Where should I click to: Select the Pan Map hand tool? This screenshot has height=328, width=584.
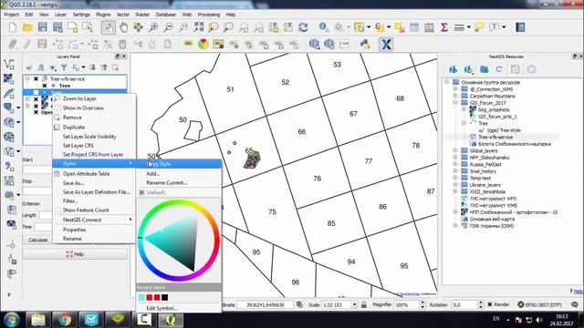click(x=123, y=27)
